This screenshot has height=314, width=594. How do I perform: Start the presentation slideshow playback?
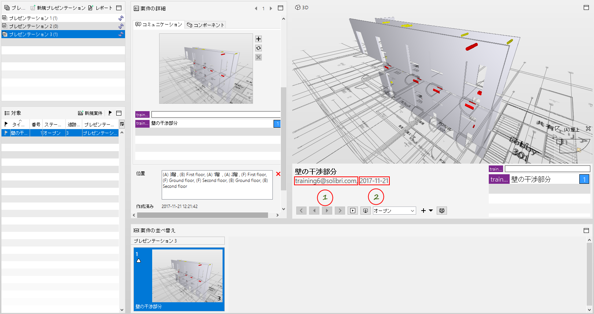click(353, 211)
